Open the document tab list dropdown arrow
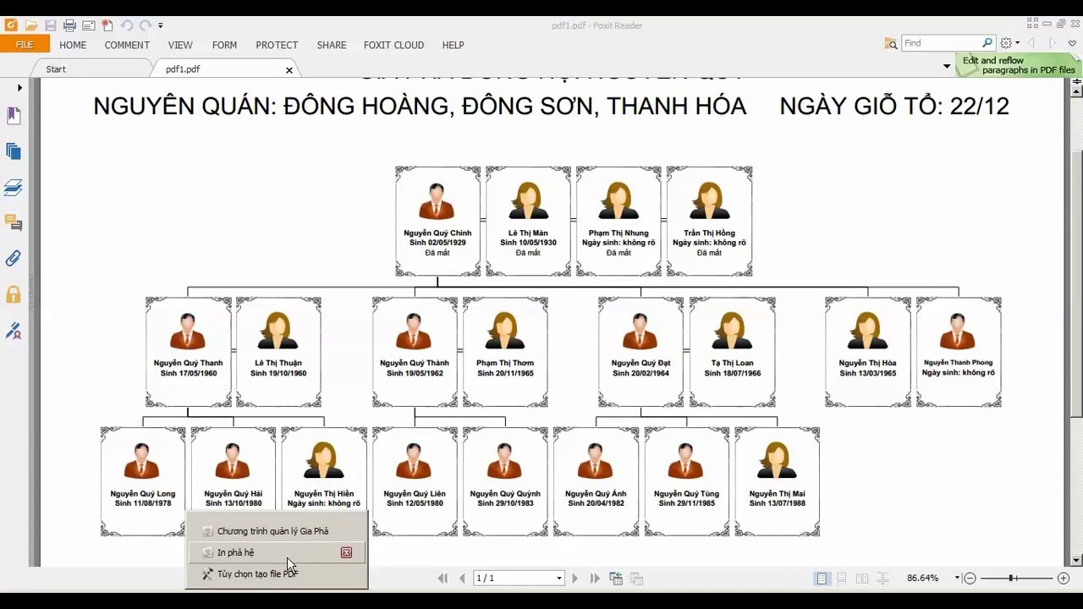The image size is (1083, 609). pos(947,66)
